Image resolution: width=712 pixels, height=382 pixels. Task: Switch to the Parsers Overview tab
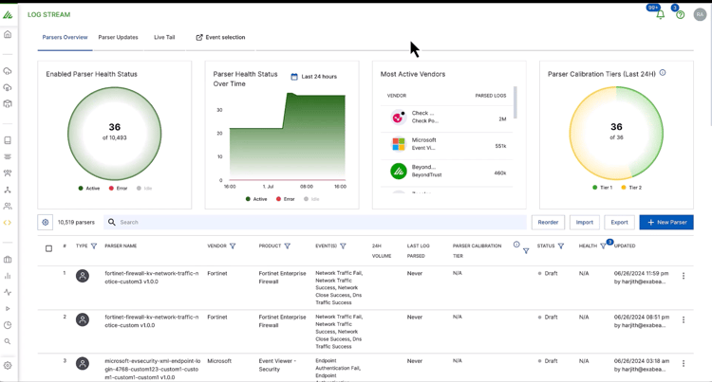[65, 38]
